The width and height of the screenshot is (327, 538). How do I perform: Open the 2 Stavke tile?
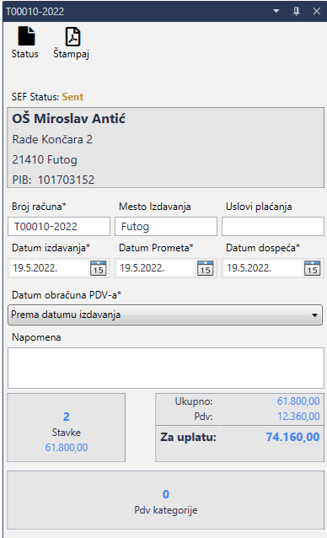pos(66,428)
